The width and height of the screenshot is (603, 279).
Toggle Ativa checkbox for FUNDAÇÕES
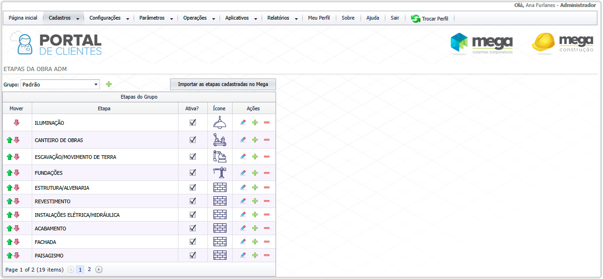click(192, 172)
